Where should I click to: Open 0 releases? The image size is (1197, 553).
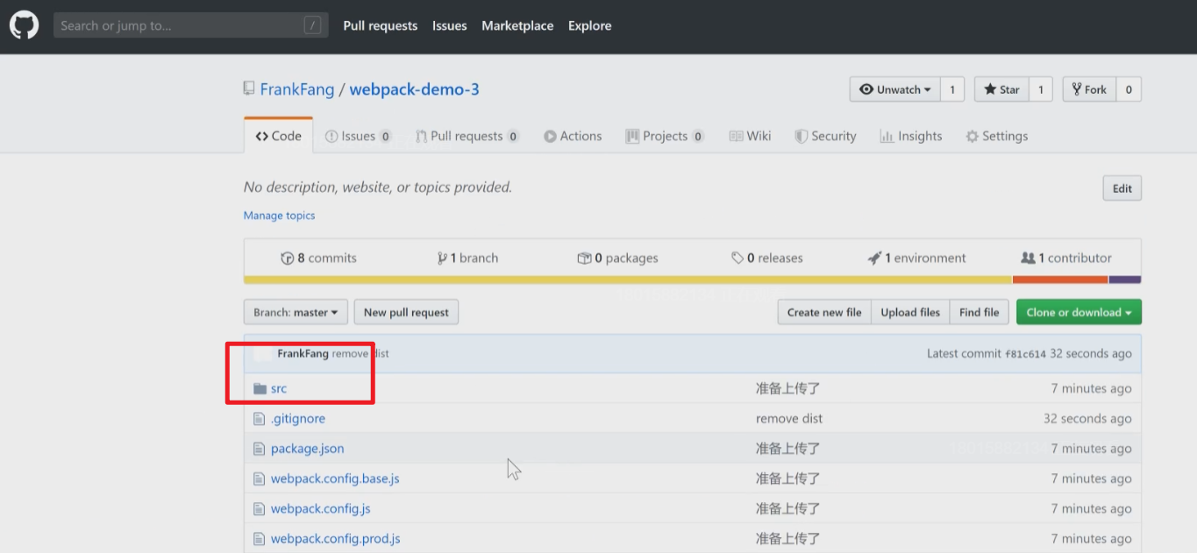click(x=767, y=258)
